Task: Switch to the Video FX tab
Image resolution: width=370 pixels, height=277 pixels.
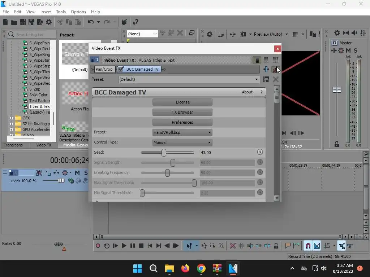Action: tap(44, 145)
